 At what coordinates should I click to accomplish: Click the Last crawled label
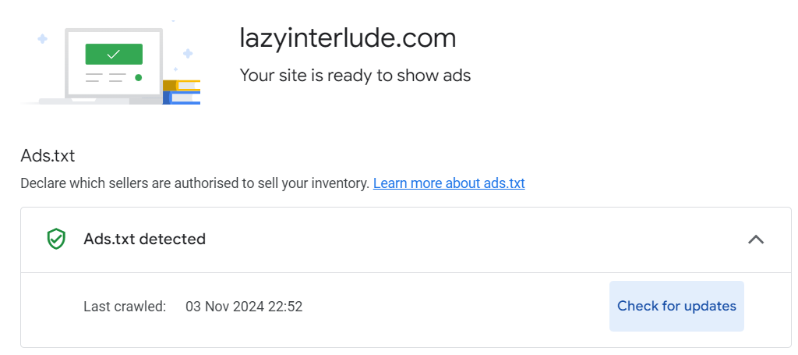coord(125,307)
